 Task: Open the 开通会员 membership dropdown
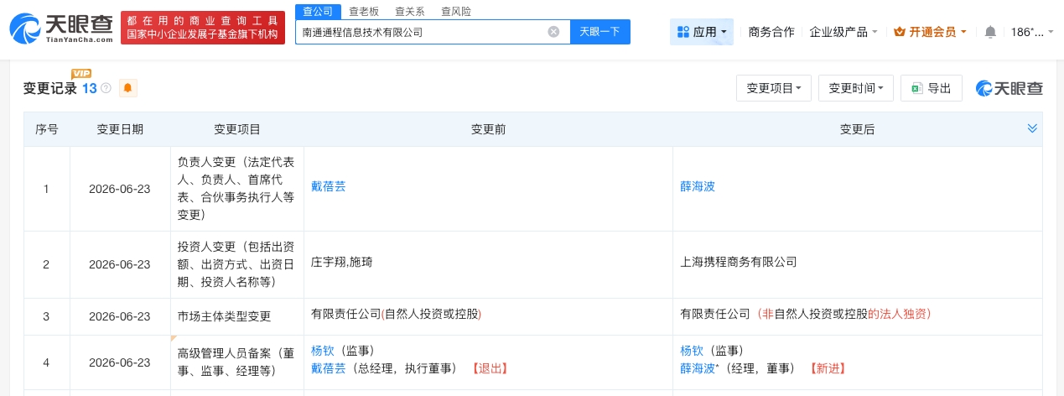(931, 32)
